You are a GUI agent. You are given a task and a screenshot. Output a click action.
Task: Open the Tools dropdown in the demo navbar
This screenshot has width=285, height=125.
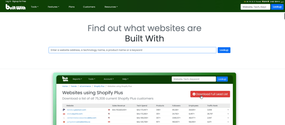pos(92,79)
